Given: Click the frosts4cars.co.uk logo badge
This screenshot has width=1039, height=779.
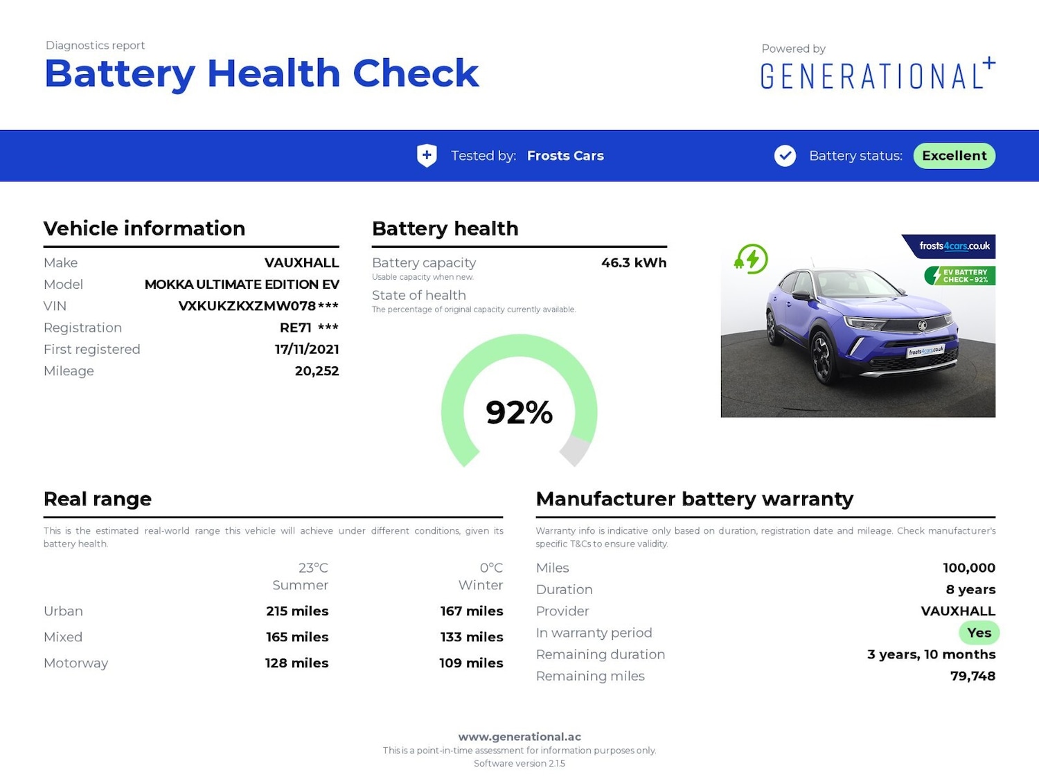Looking at the screenshot, I should pyautogui.click(x=953, y=247).
